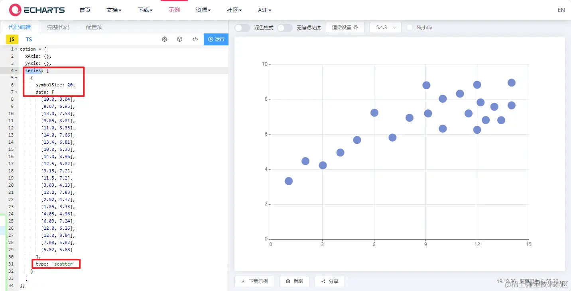Go to the 首页 home page
Image resolution: width=571 pixels, height=291 pixels.
(85, 10)
